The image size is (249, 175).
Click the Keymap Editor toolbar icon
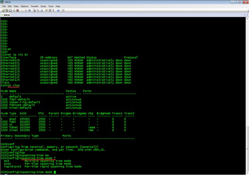coord(50,10)
